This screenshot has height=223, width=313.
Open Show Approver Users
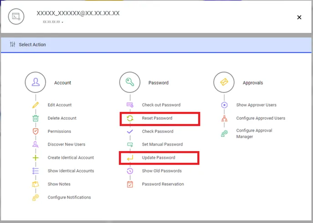(x=257, y=105)
